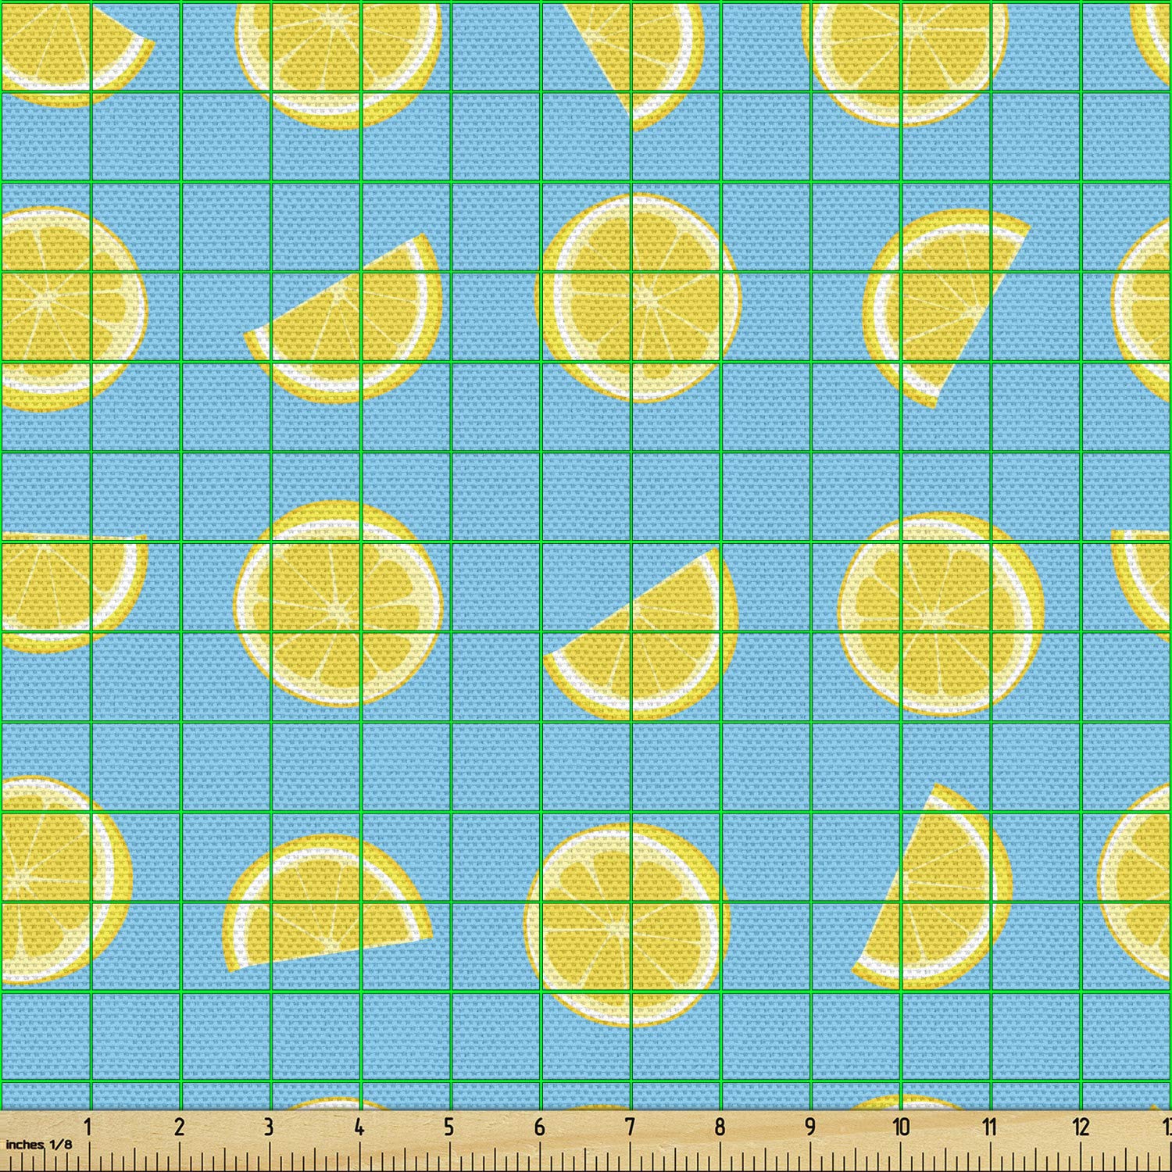Screen dimensions: 1172x1172
Task: Click the number 5 on the ruler
Action: click(x=449, y=1127)
